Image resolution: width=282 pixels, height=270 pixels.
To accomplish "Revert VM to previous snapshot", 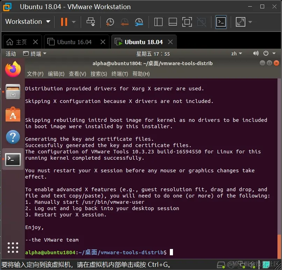I will click(124, 22).
